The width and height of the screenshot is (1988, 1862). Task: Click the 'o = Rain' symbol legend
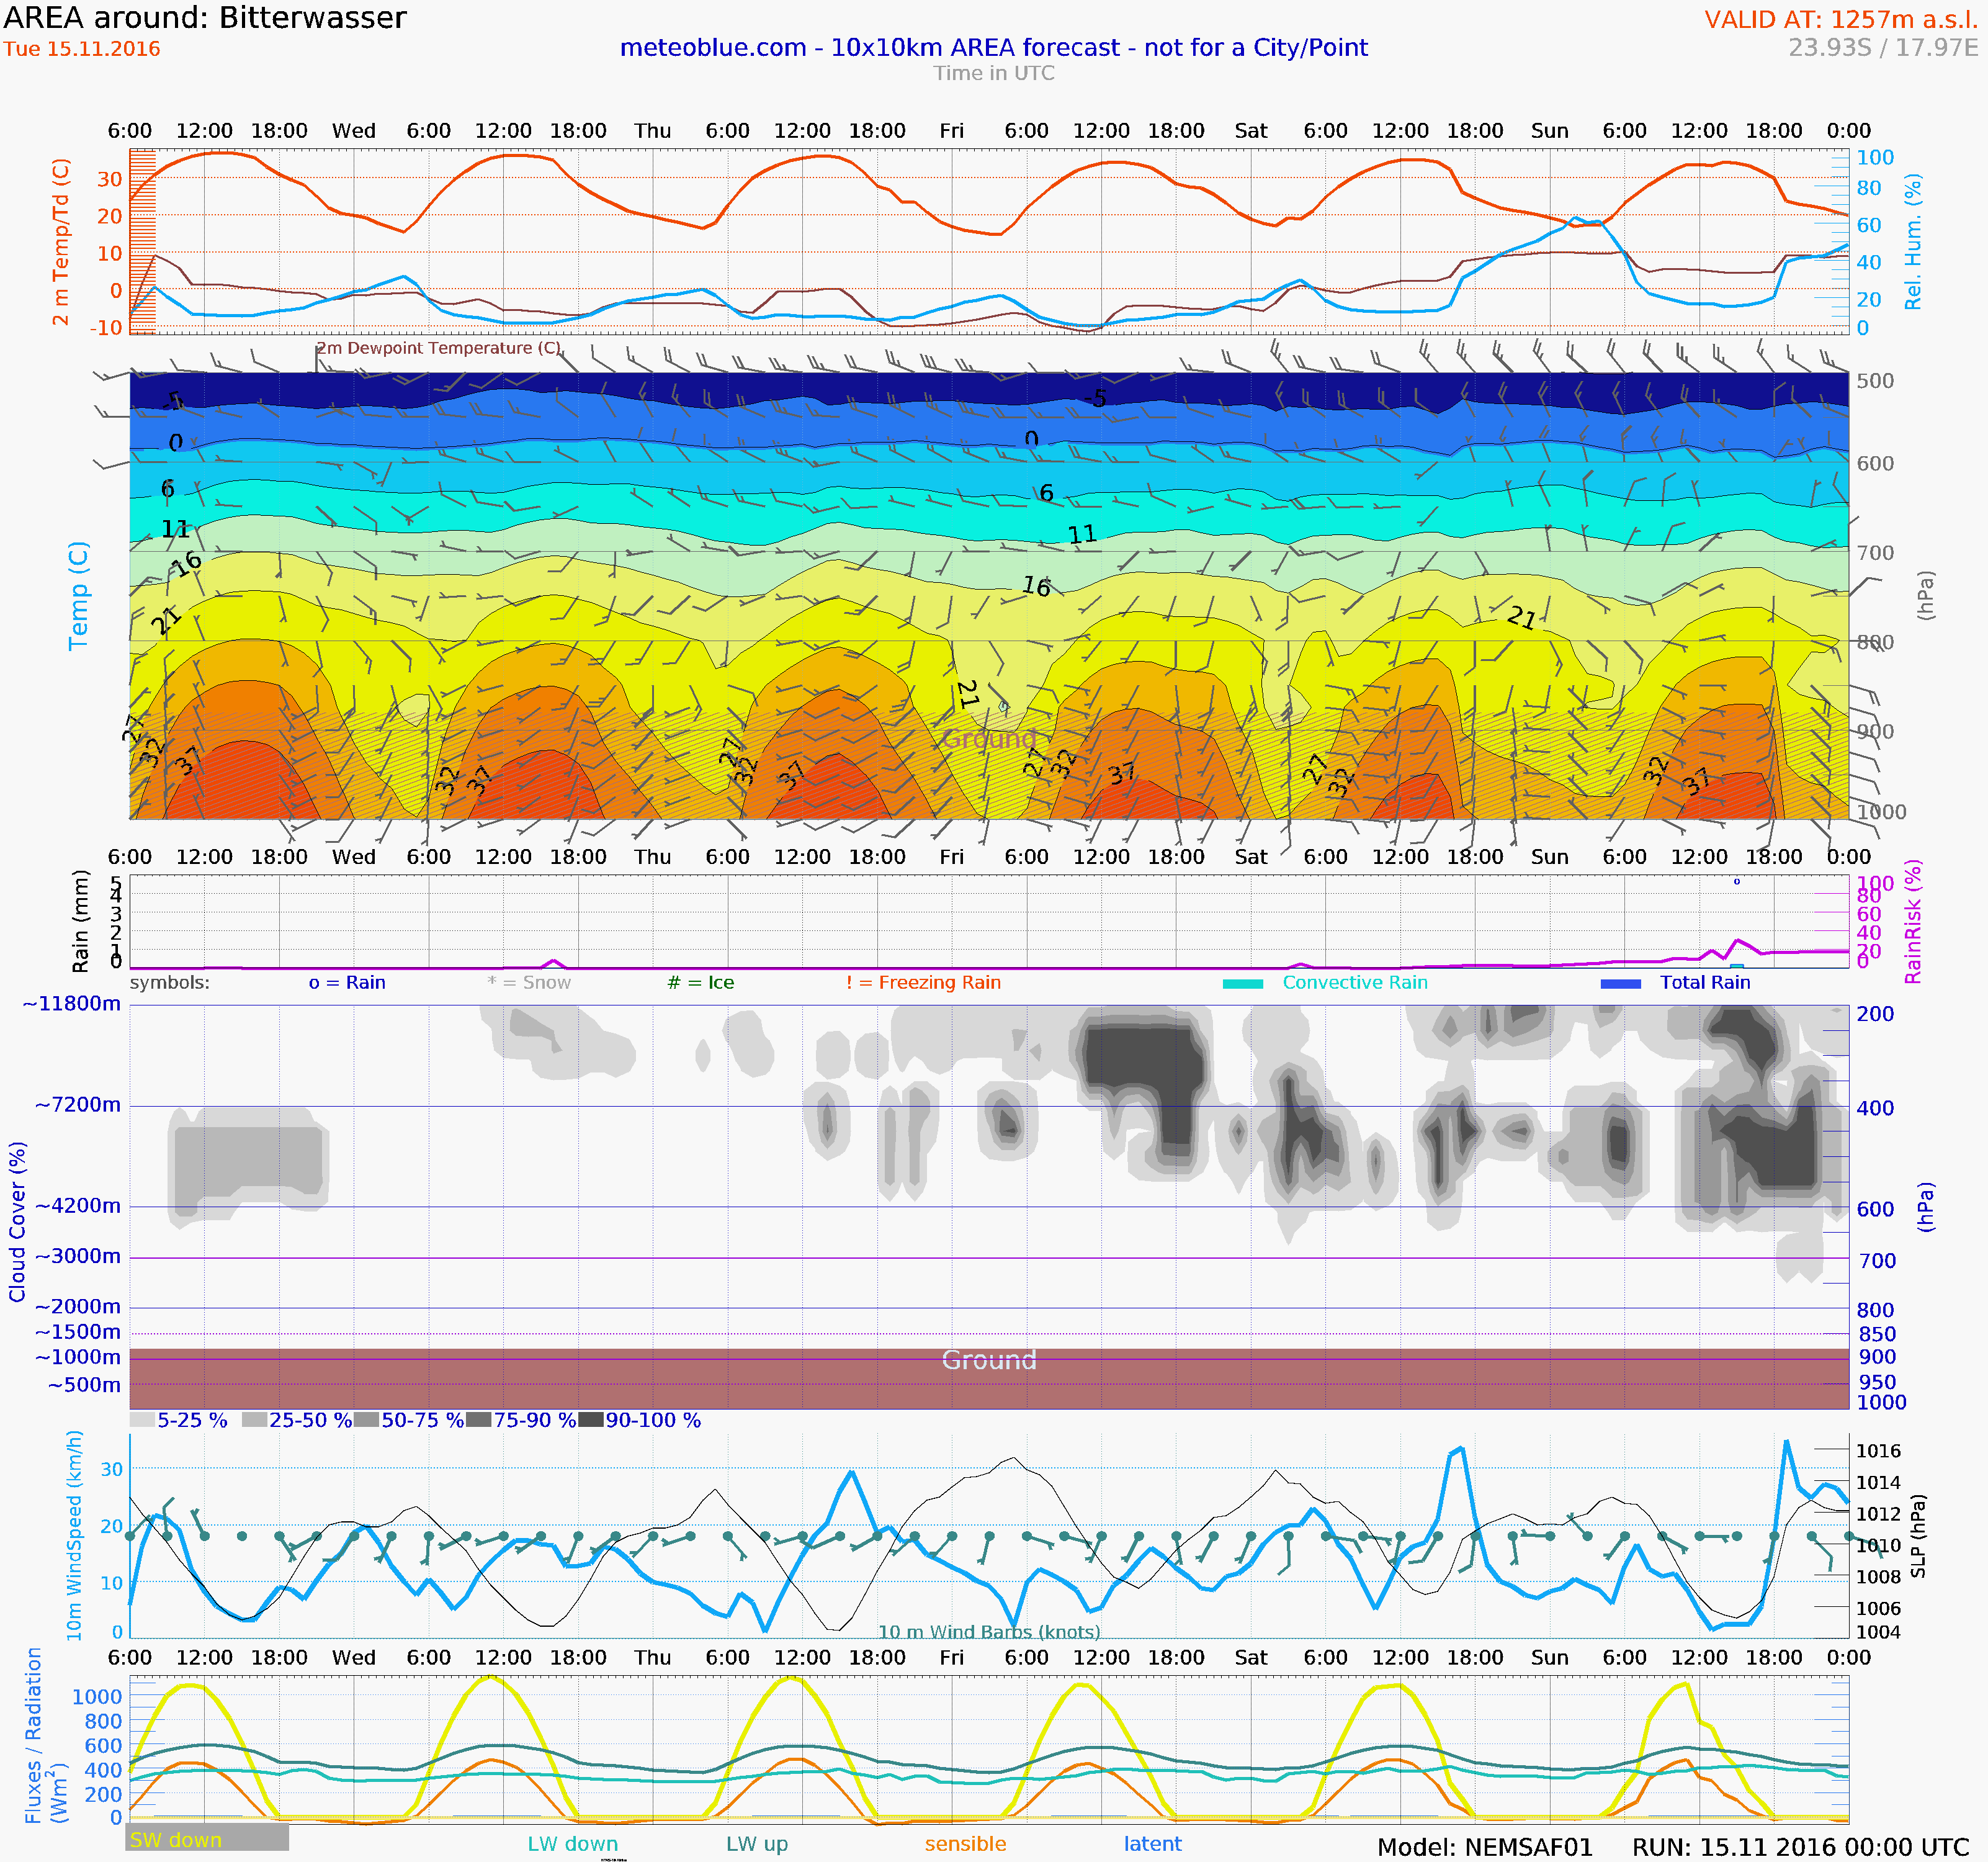347,983
